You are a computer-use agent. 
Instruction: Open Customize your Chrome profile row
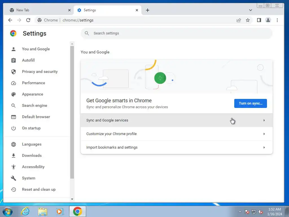(x=177, y=134)
